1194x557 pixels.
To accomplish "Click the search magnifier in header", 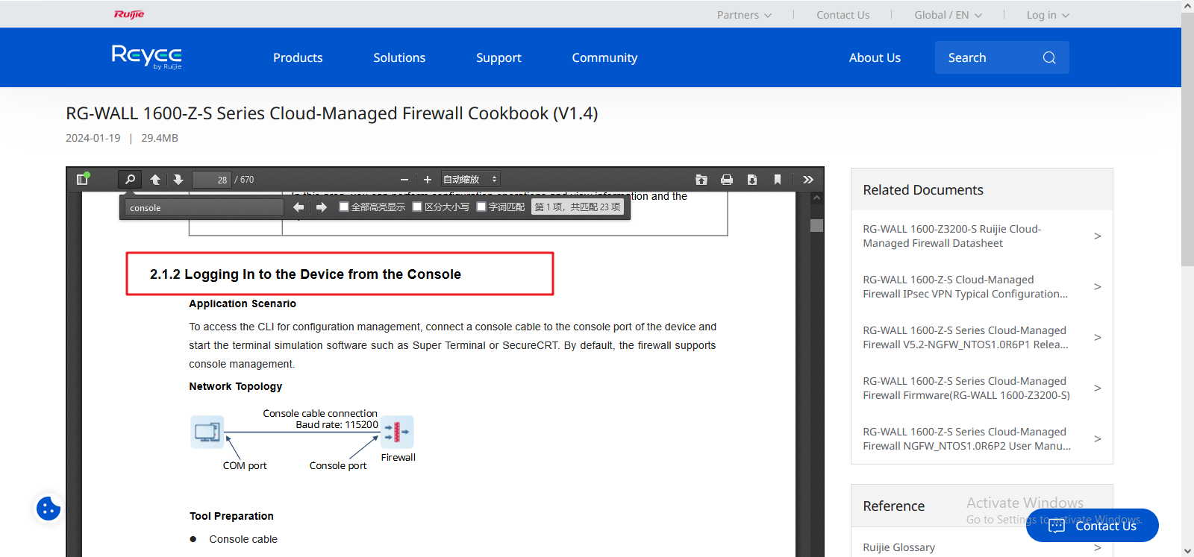I will 1049,57.
